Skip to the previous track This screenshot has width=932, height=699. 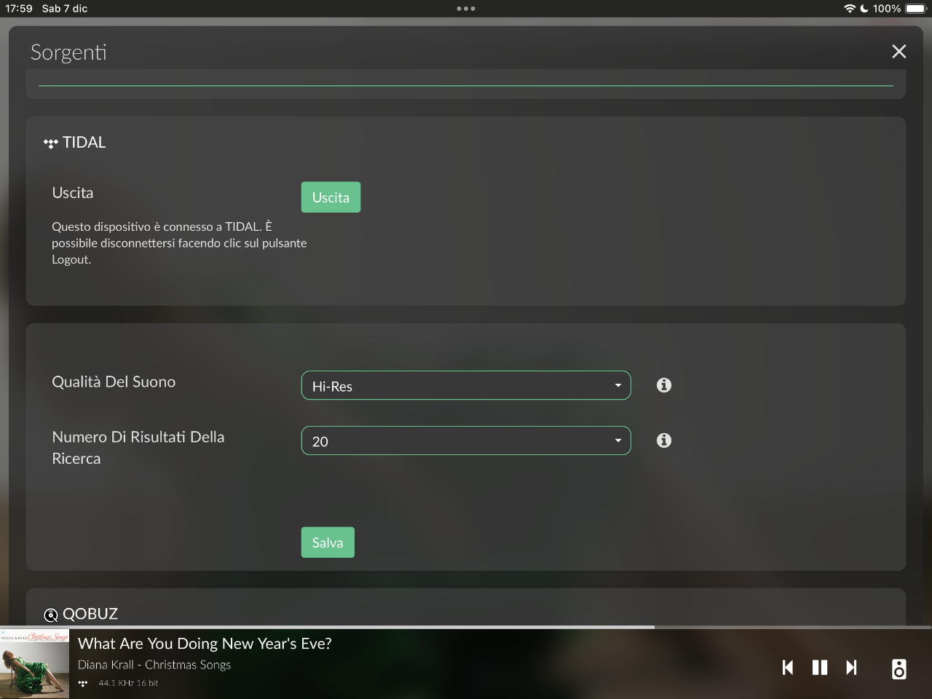pos(788,668)
